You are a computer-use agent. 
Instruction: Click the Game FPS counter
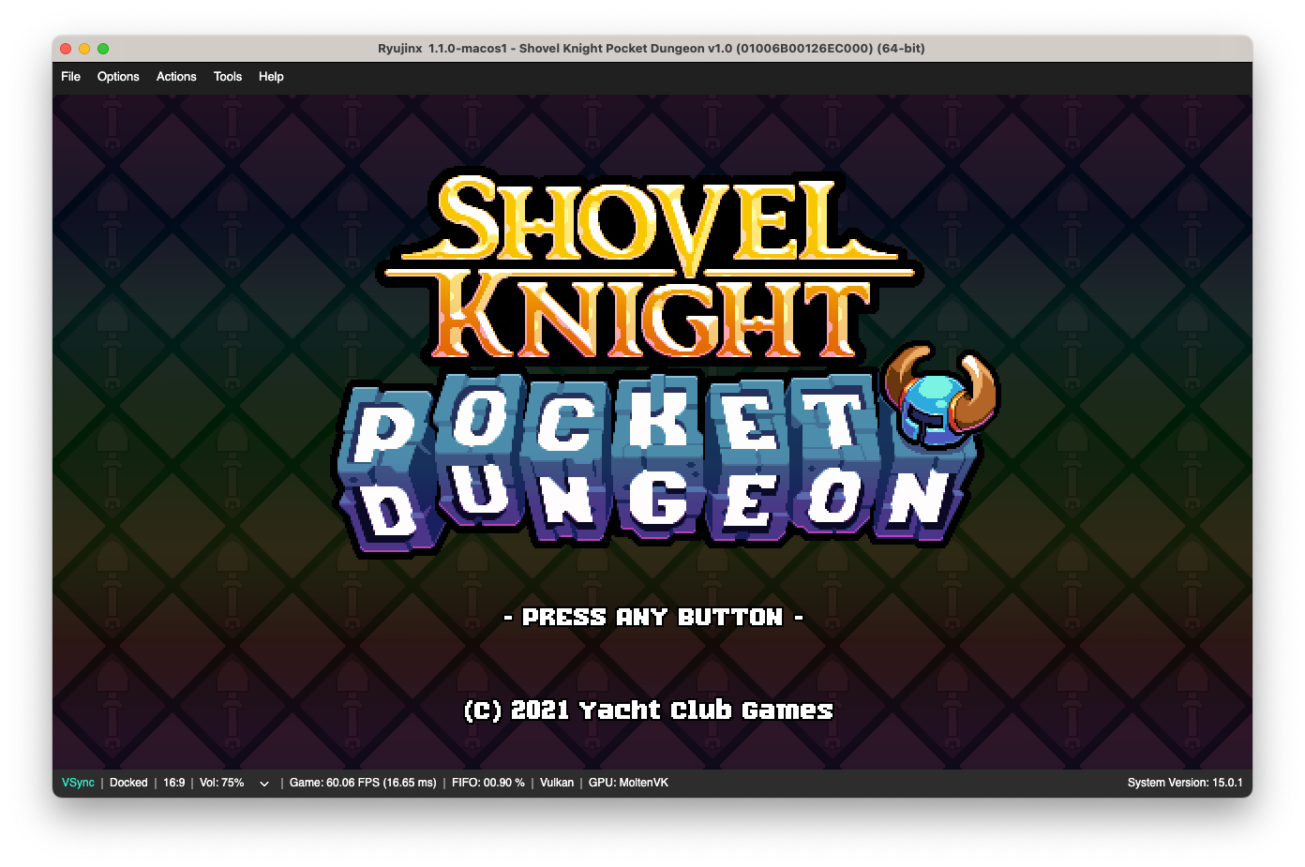(x=362, y=782)
